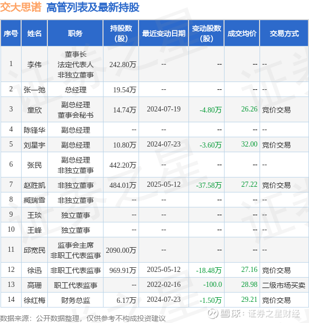Viewport: 309px width, 323px height.
Task: Click 职工代表监事 position for 高珊
Action: point(76,285)
